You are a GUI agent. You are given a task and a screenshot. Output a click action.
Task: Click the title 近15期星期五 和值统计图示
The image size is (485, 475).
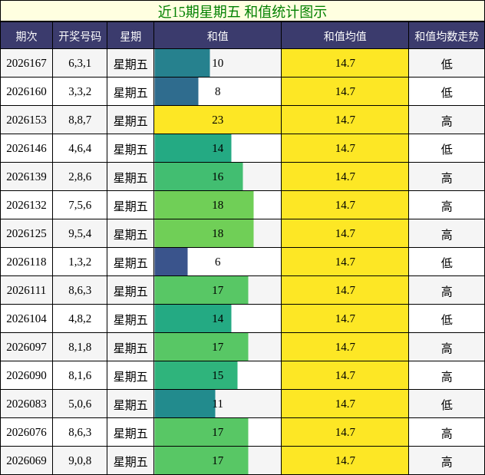click(242, 12)
